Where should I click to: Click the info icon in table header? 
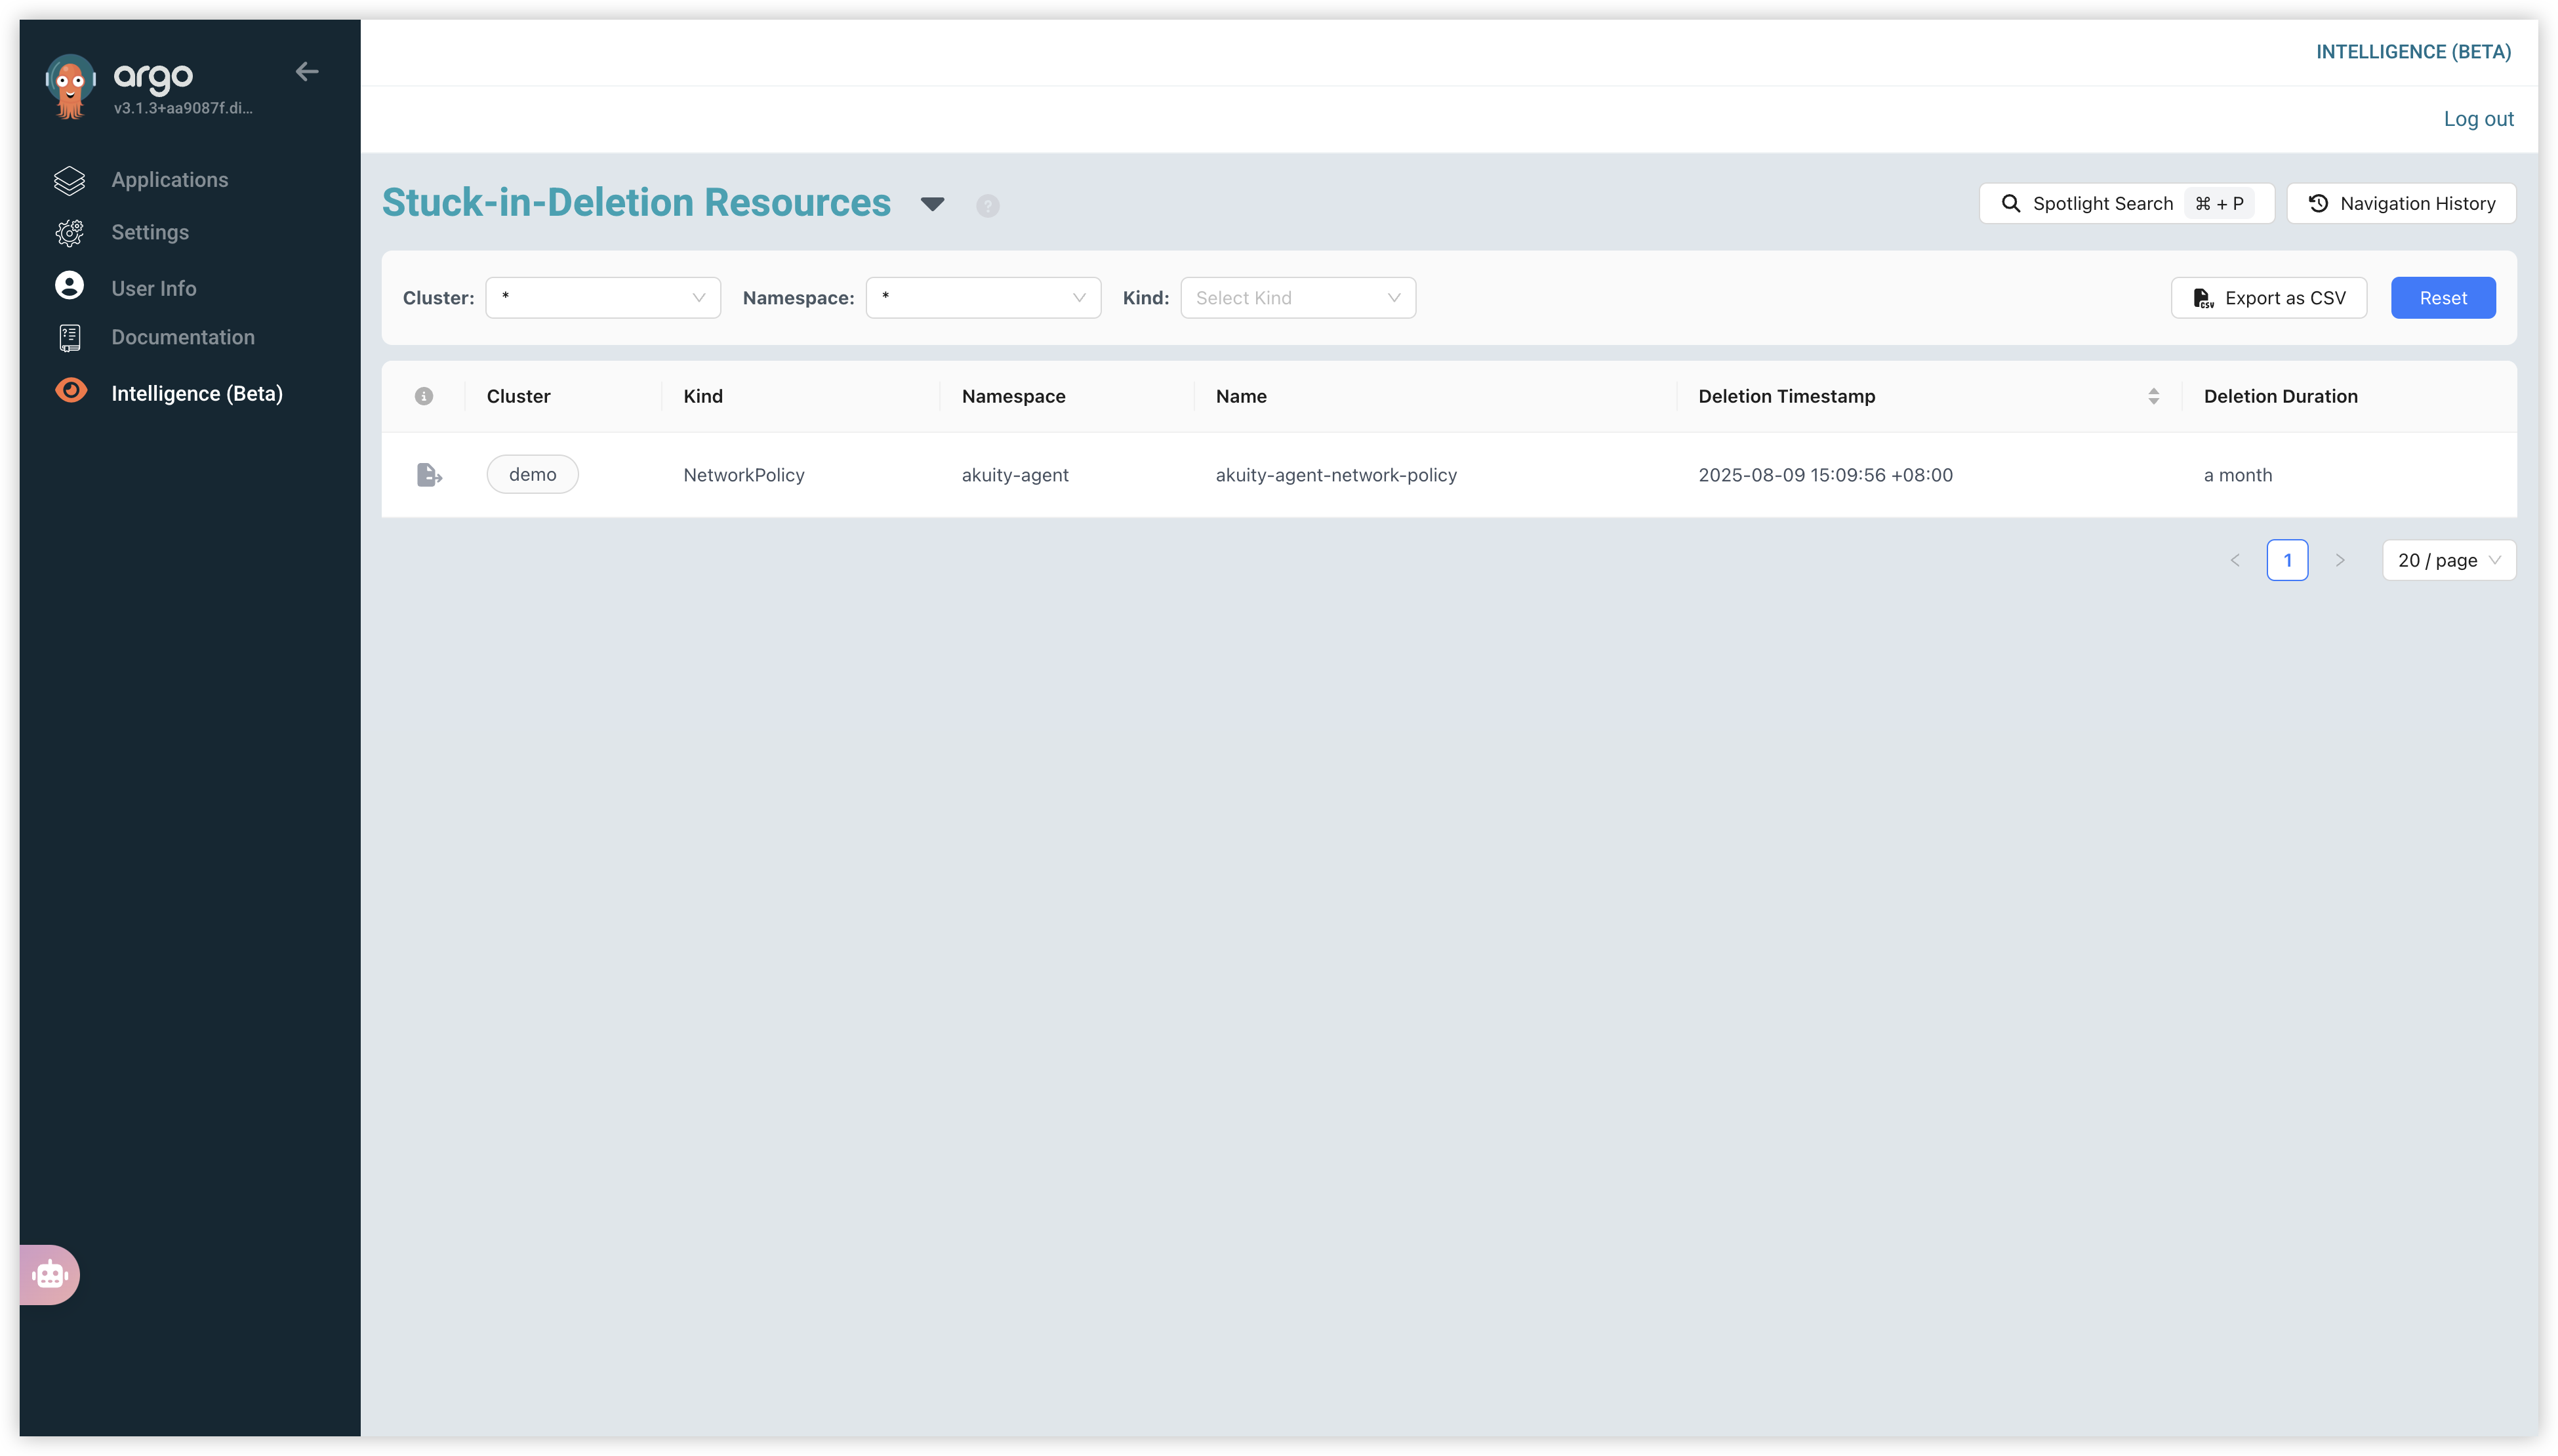pyautogui.click(x=424, y=396)
